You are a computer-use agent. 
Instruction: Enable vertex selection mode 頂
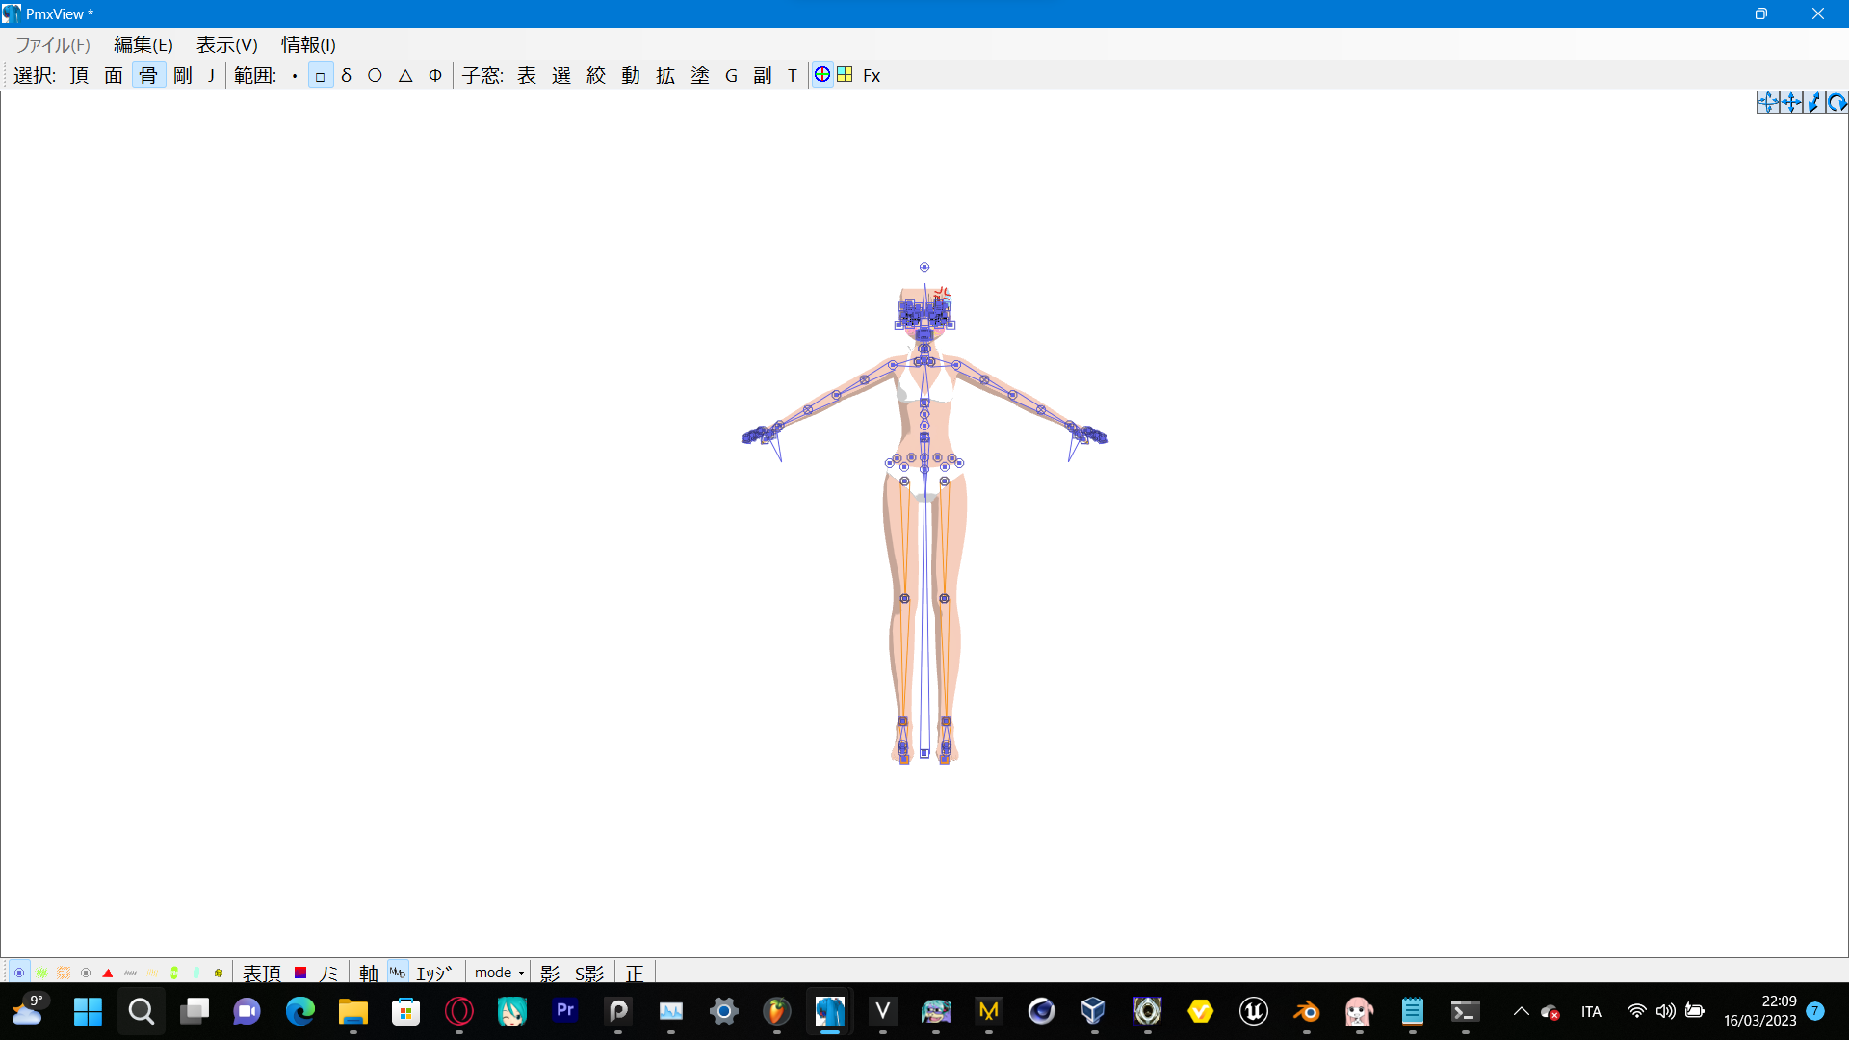pyautogui.click(x=80, y=75)
